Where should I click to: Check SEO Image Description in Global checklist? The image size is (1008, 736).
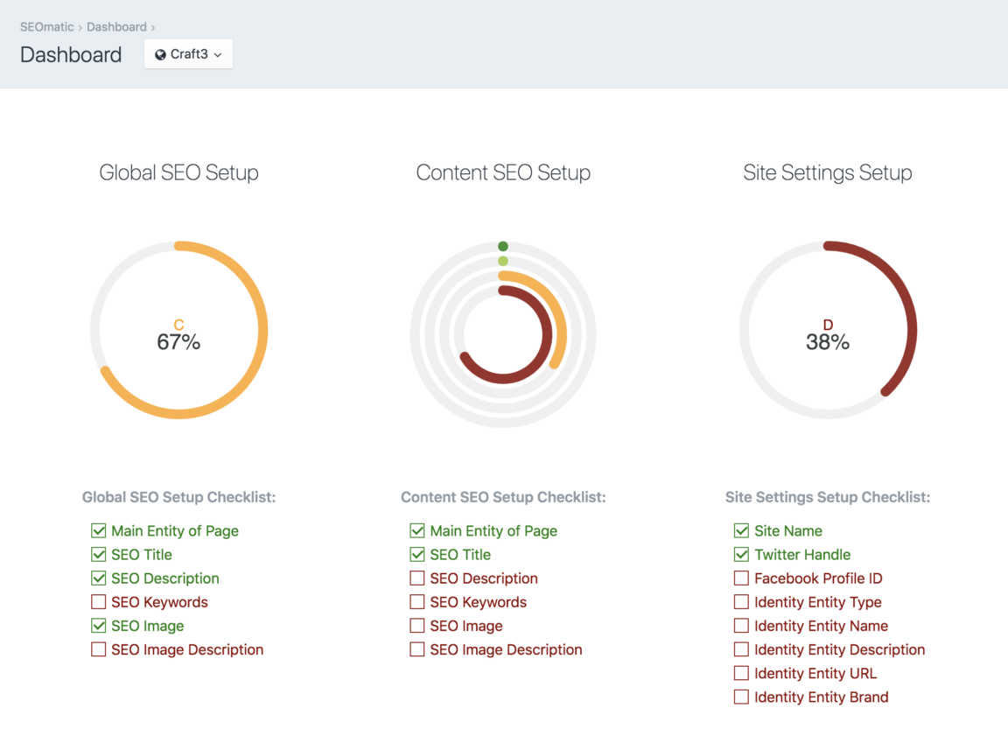point(97,649)
